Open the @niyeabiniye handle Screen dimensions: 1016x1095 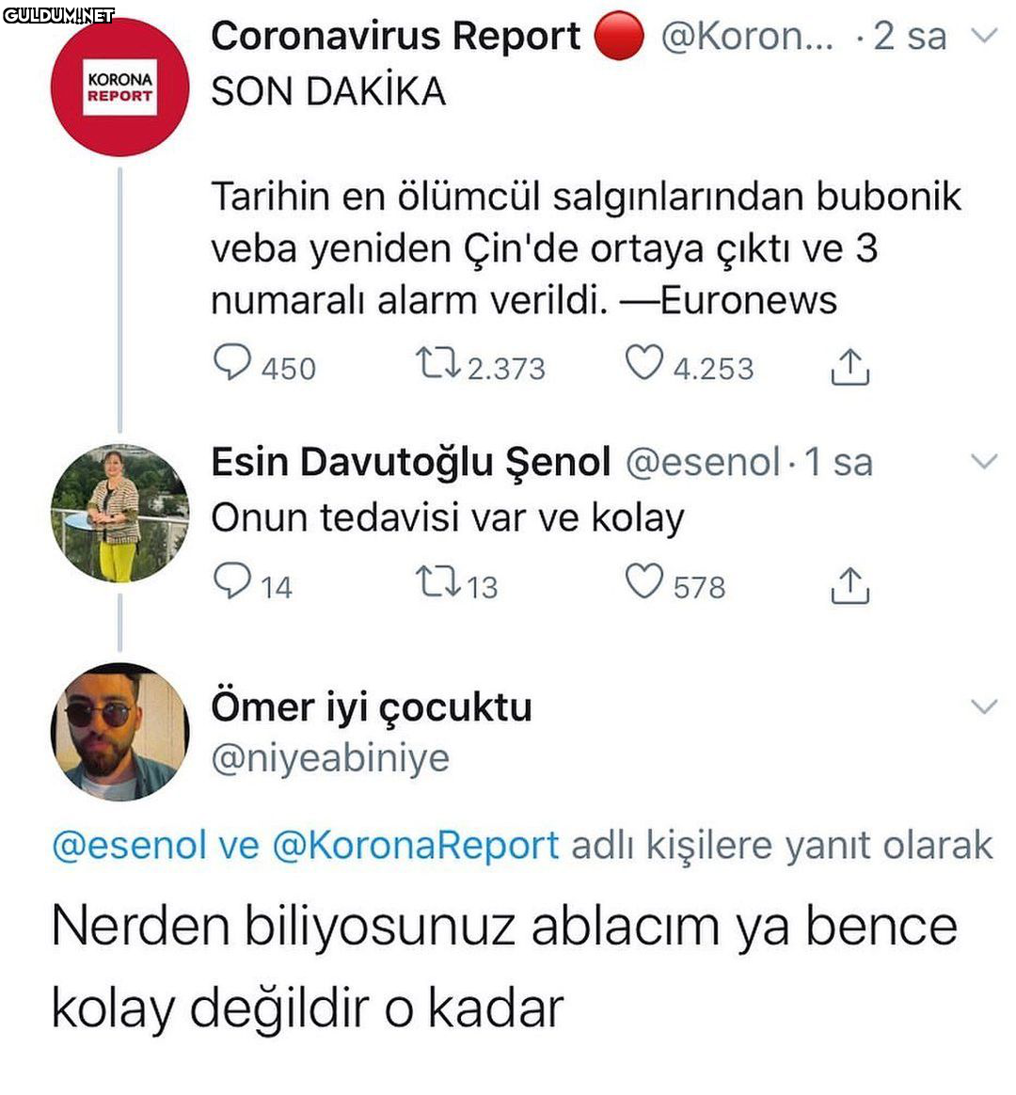[x=330, y=757]
